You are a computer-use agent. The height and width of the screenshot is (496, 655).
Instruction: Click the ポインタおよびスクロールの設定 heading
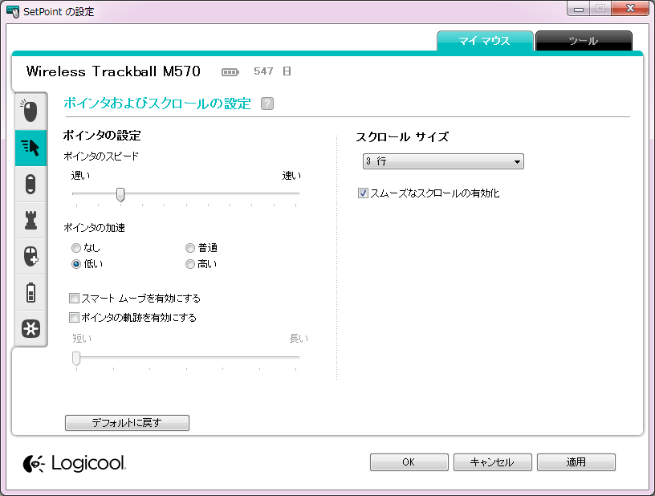tap(157, 103)
